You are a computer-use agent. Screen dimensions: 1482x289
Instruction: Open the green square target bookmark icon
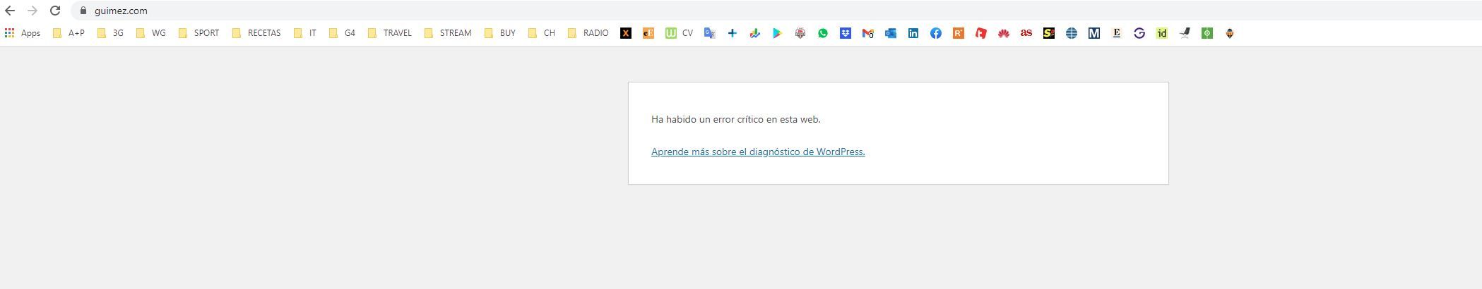tap(1207, 33)
